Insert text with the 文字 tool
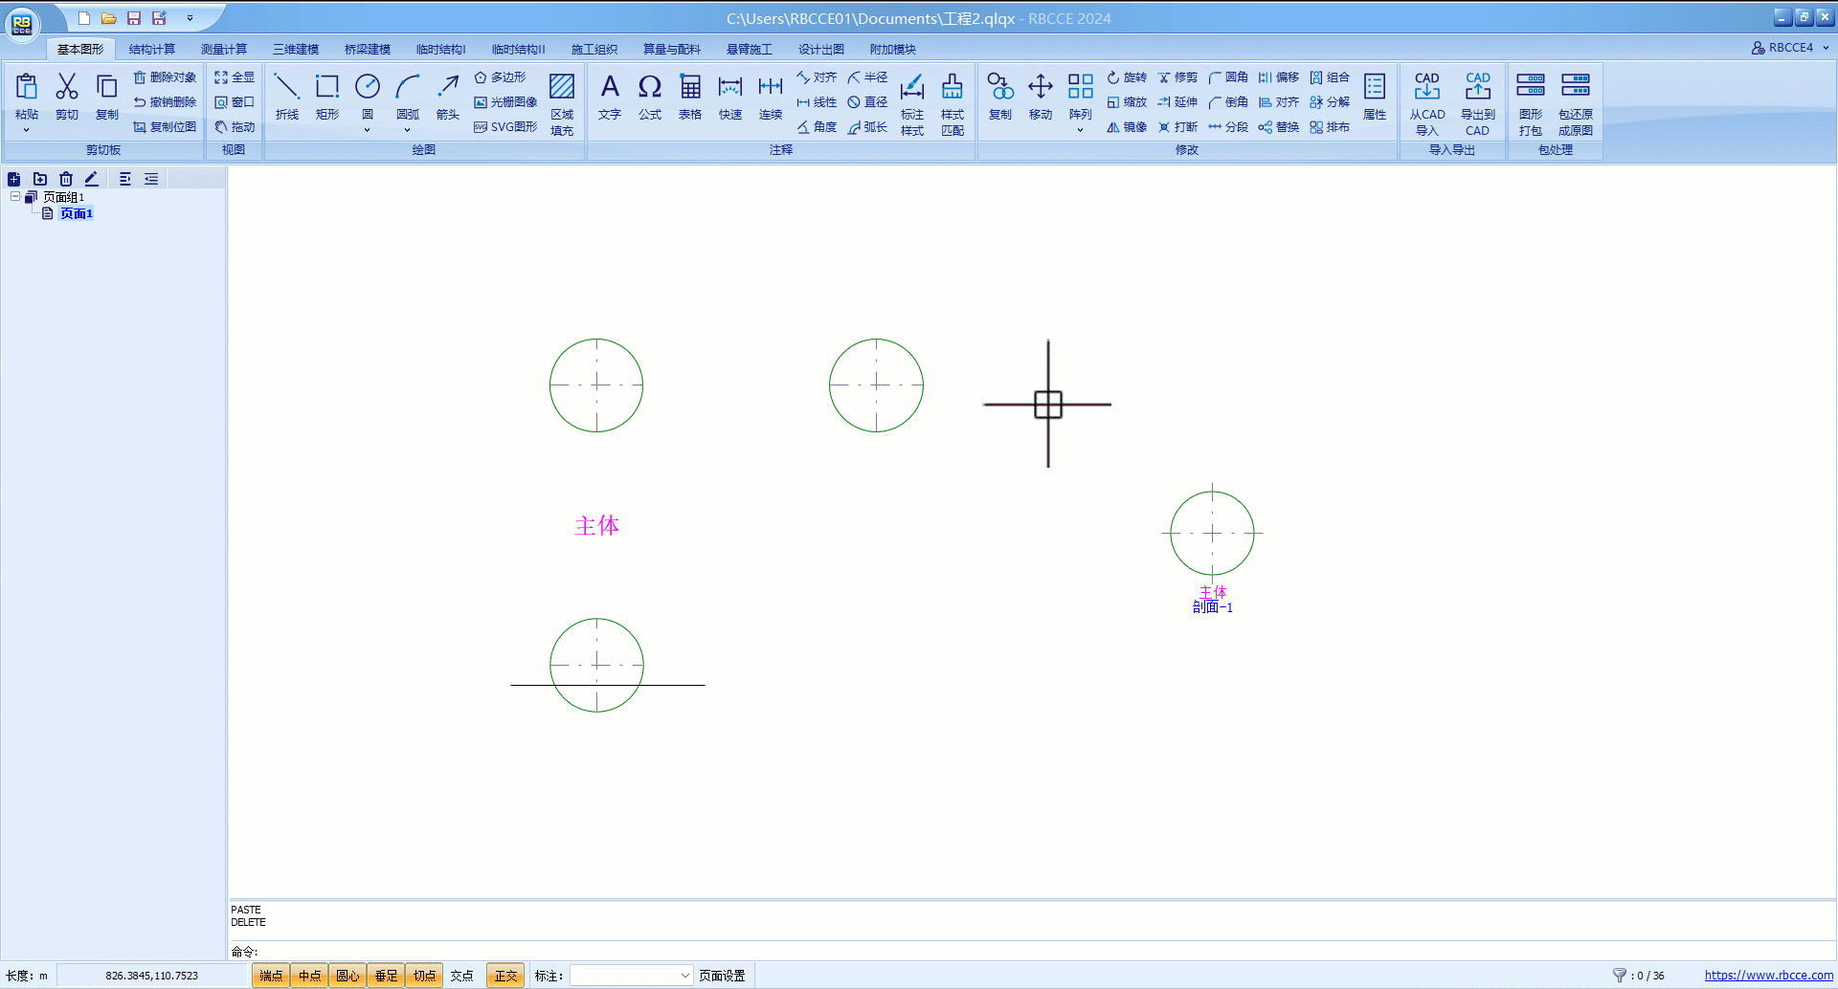The height and width of the screenshot is (989, 1838). point(610,97)
